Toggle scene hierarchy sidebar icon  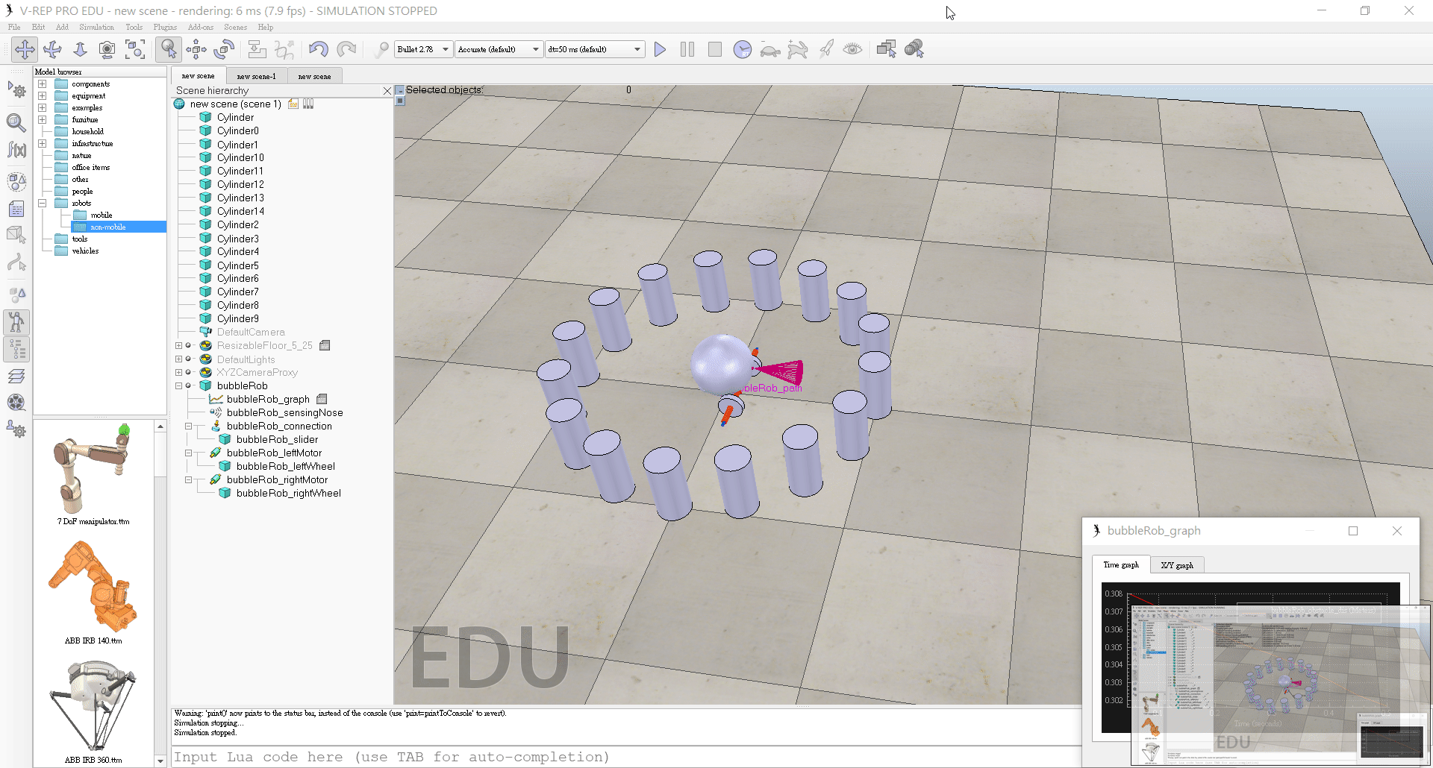(x=16, y=349)
